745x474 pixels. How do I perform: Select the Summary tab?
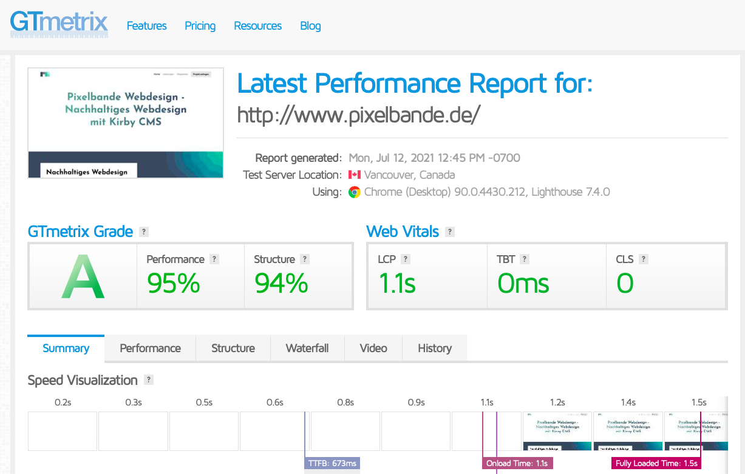click(66, 348)
